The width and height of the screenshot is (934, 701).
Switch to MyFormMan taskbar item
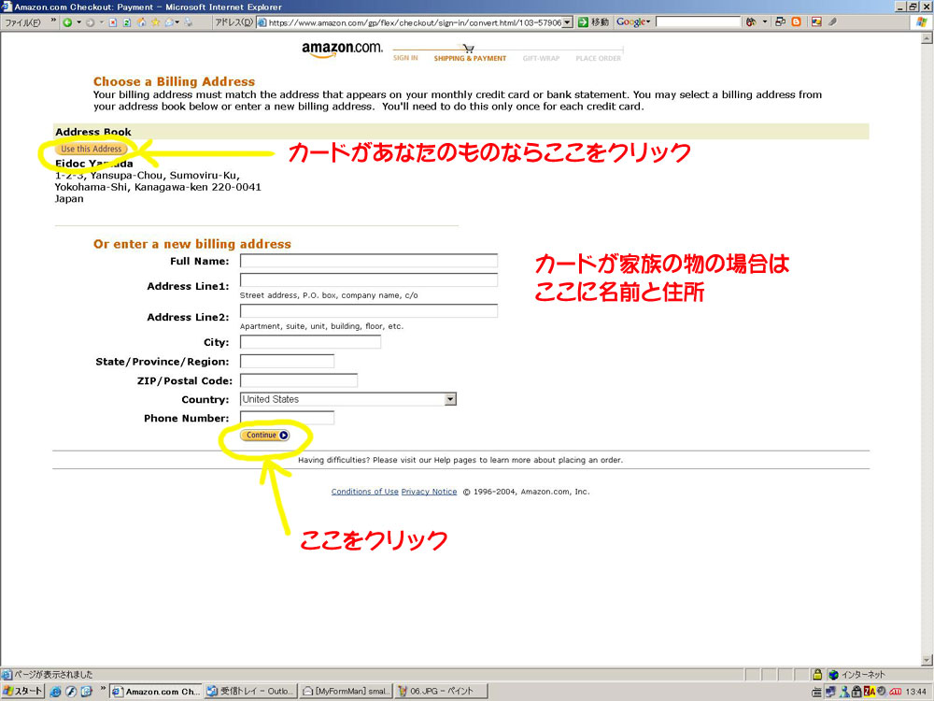pos(346,692)
